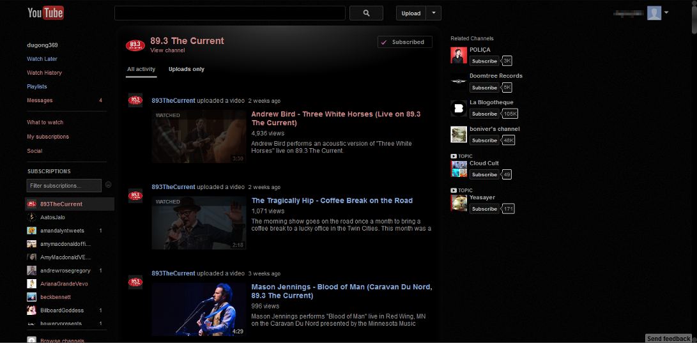Click the 89.3 The Current channel logo
Image resolution: width=697 pixels, height=343 pixels.
135,45
